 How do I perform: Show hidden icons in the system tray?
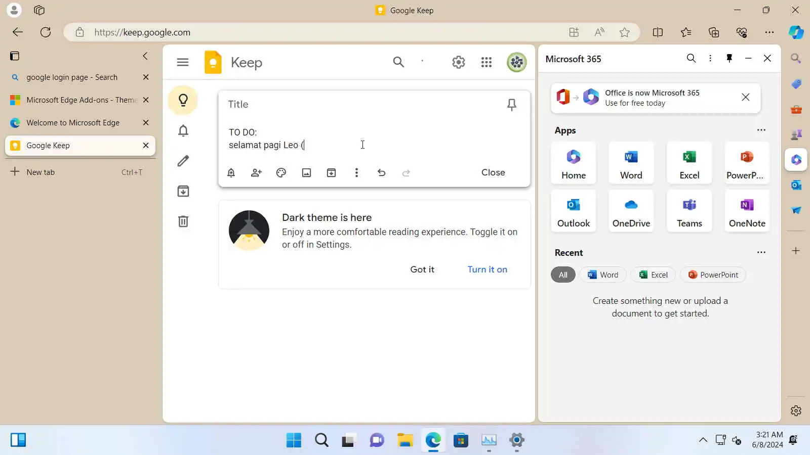[703, 440]
